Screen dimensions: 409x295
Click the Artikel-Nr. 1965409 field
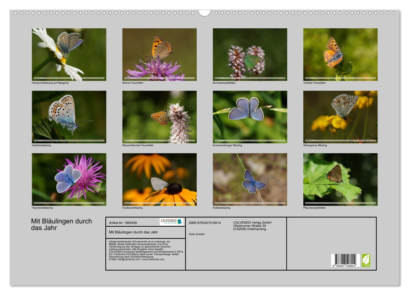point(123,223)
